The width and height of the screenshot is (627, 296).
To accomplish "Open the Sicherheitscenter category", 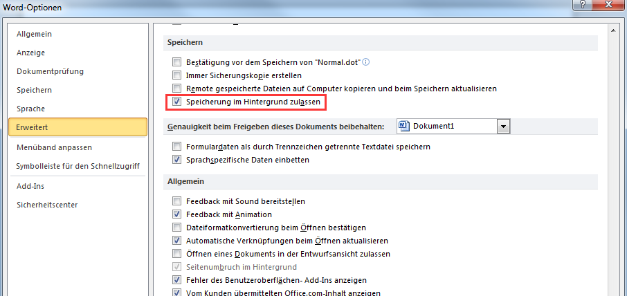I will (47, 205).
